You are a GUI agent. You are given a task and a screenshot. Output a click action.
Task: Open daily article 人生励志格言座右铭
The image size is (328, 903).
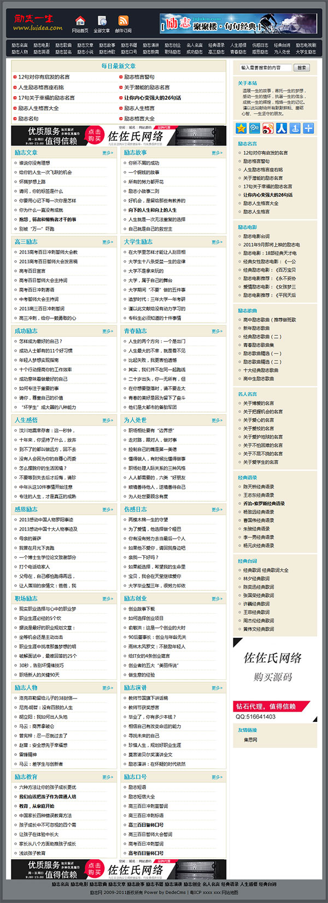coord(41,88)
